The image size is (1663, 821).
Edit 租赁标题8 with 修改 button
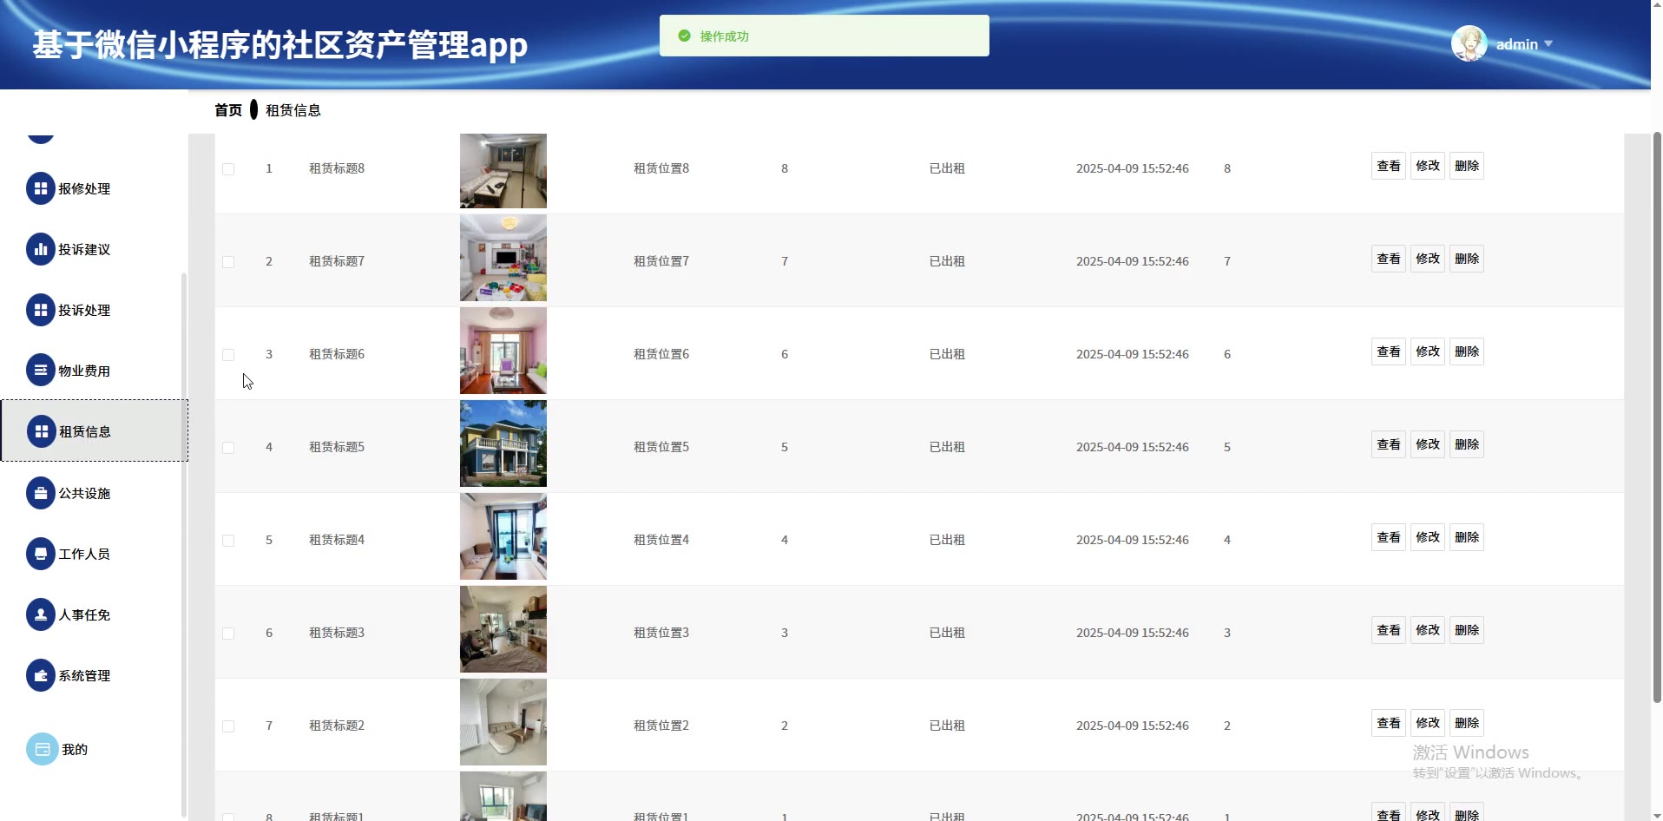point(1428,166)
